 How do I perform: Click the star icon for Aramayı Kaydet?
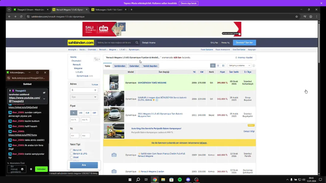(236, 58)
